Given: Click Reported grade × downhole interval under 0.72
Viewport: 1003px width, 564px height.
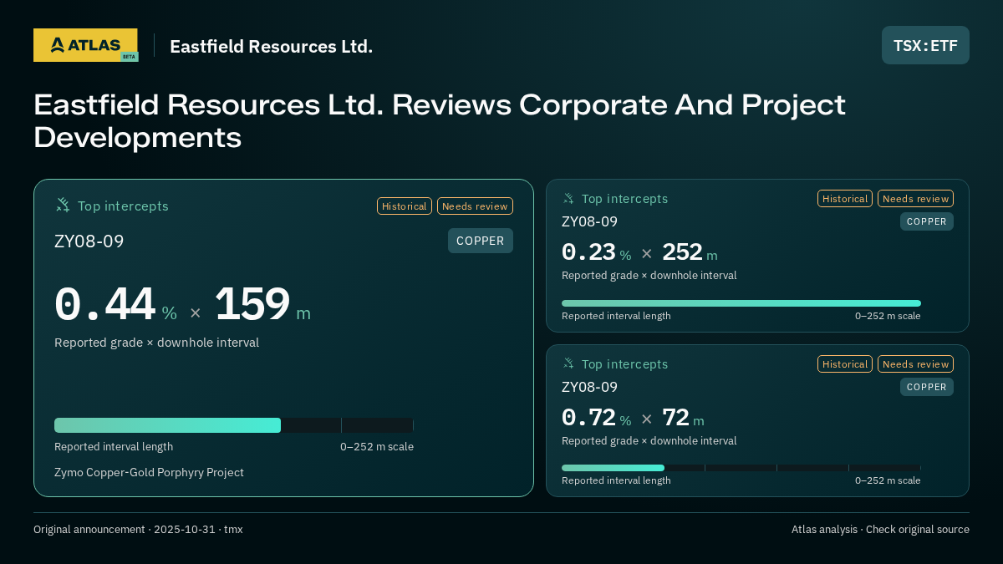Looking at the screenshot, I should (x=649, y=440).
